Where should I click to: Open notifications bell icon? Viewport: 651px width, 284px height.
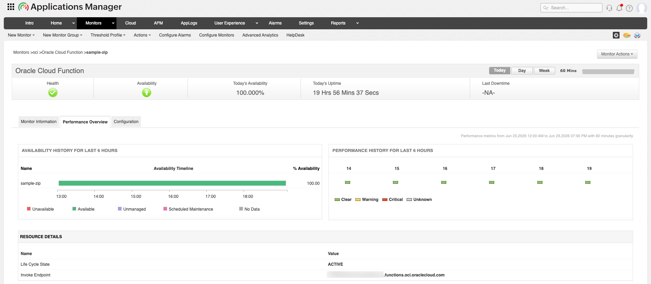coord(619,8)
